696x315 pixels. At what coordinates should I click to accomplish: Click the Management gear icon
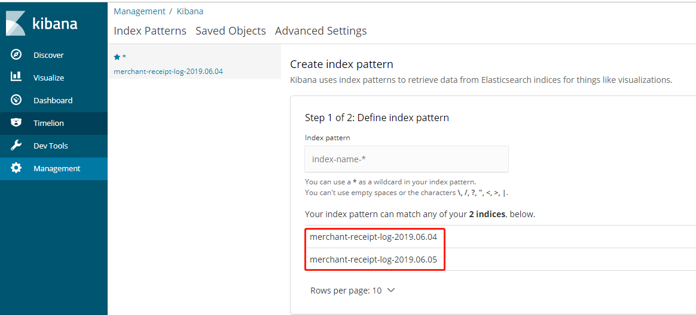(16, 168)
